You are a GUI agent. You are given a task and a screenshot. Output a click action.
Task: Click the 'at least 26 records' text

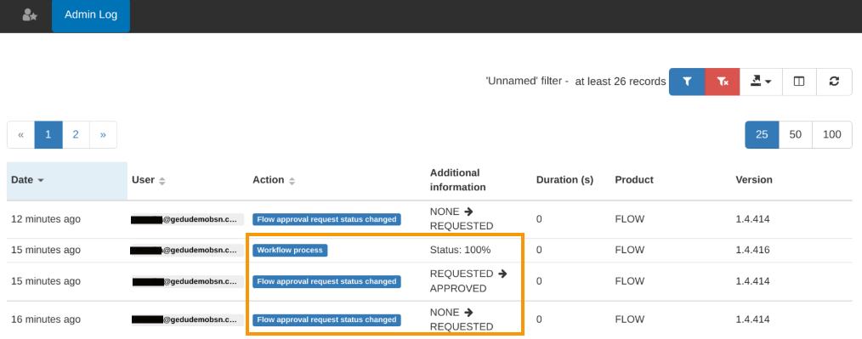coord(620,82)
